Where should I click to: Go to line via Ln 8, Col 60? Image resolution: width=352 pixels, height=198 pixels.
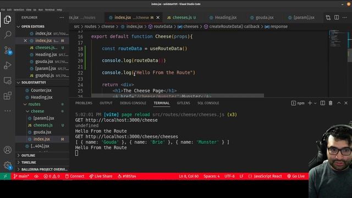pyautogui.click(x=189, y=177)
